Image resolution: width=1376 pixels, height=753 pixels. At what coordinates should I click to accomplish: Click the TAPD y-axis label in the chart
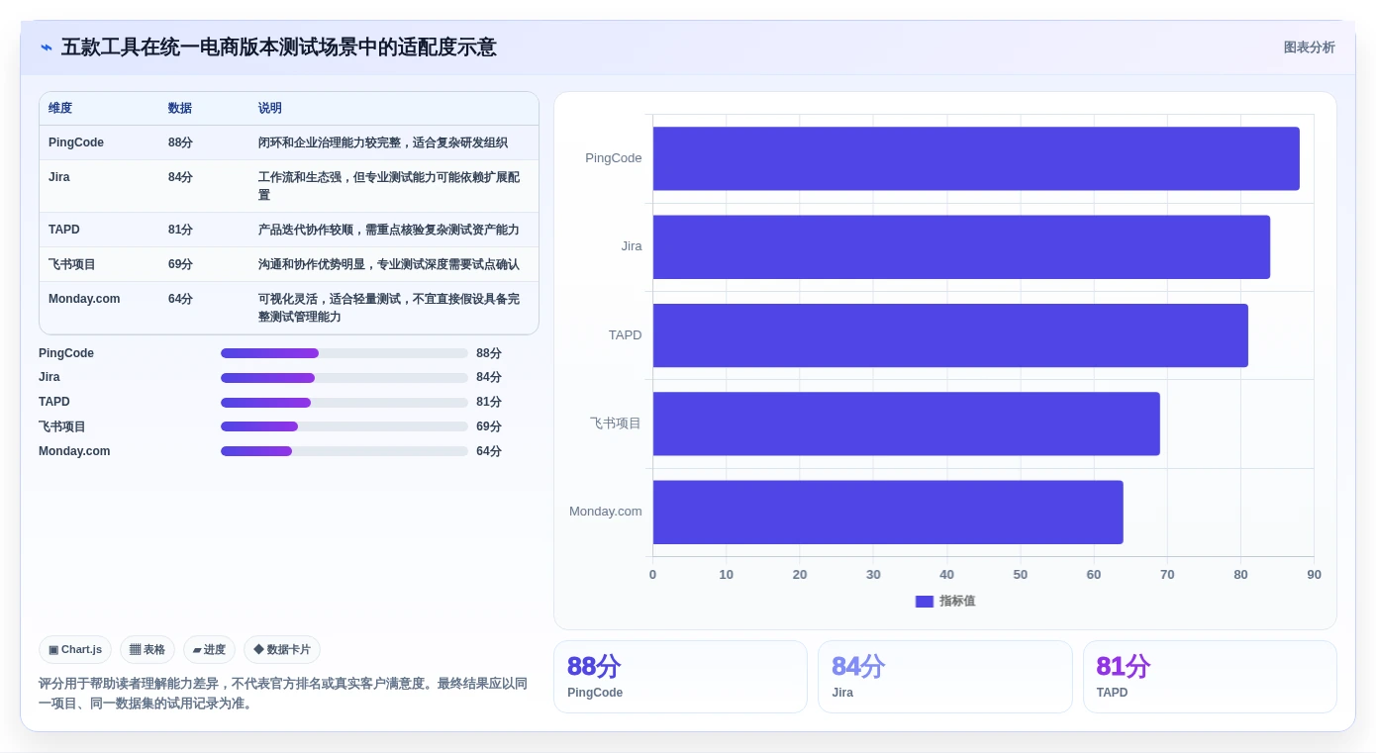626,335
